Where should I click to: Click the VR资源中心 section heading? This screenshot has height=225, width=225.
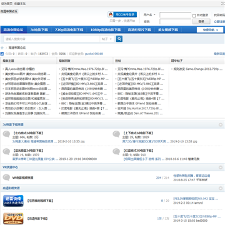[10, 167]
